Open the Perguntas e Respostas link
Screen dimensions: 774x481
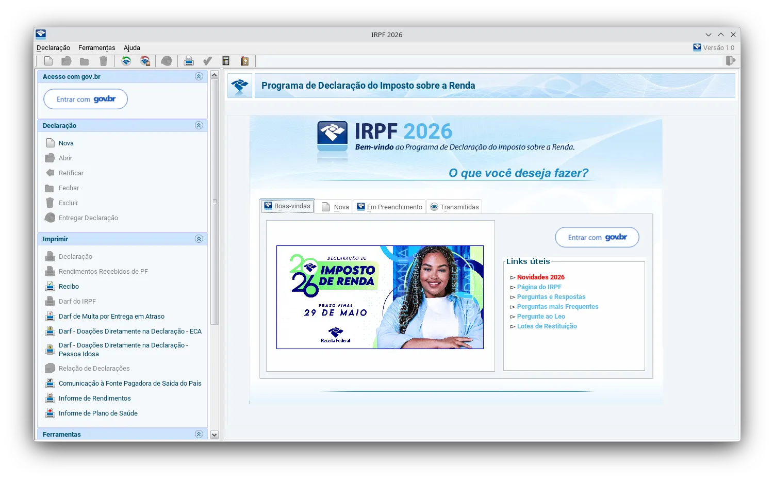(x=551, y=297)
